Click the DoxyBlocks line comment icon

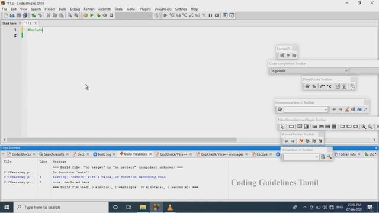tap(329, 86)
